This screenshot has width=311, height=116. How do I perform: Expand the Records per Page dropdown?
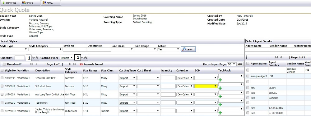click(232, 64)
